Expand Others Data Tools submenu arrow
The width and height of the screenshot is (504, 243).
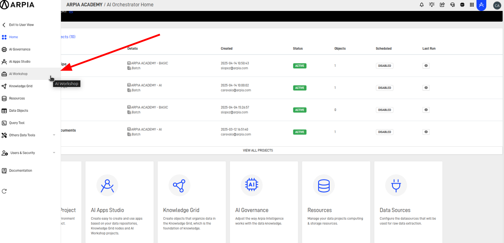click(54, 135)
